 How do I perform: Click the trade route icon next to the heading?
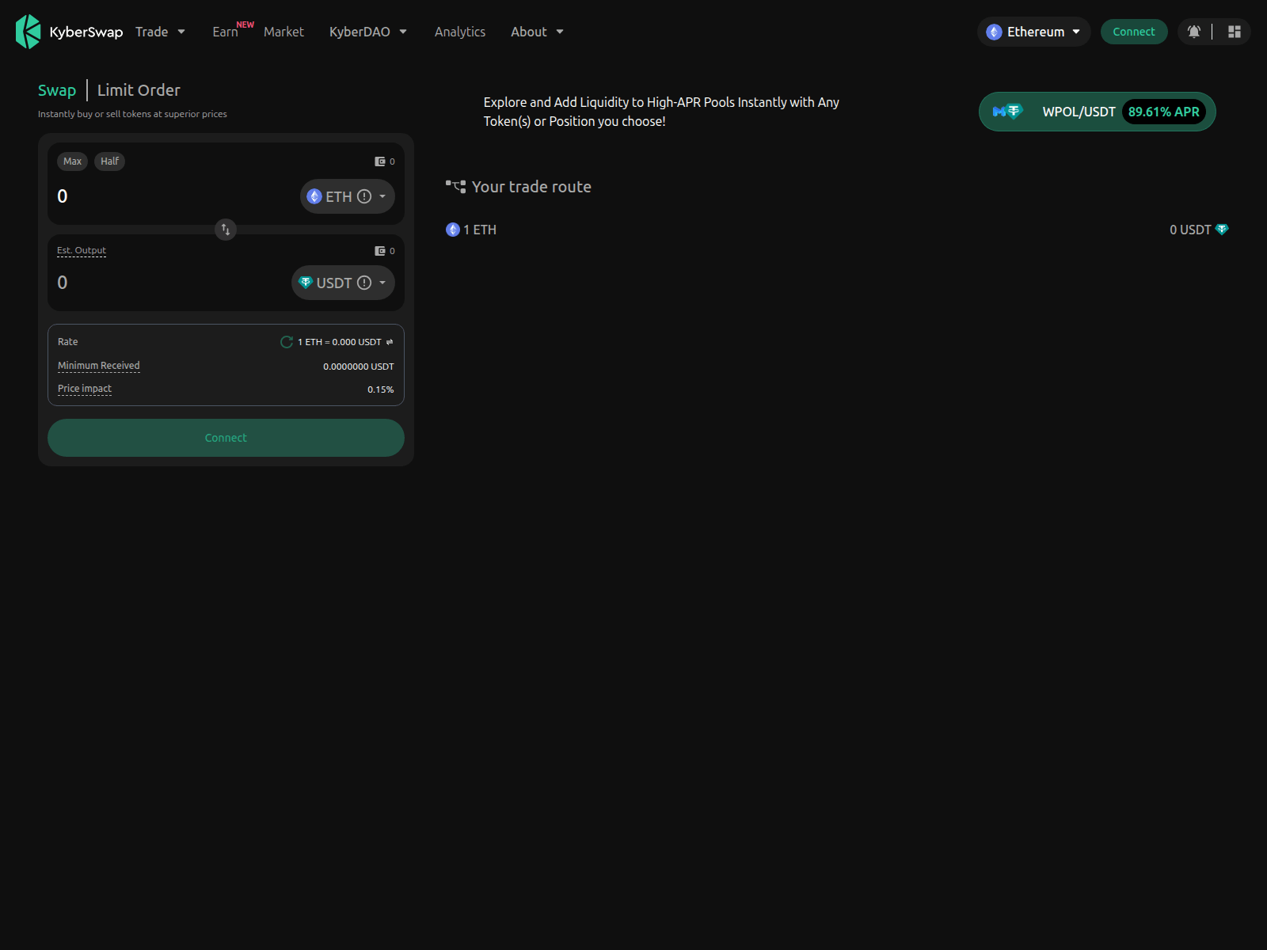click(455, 187)
